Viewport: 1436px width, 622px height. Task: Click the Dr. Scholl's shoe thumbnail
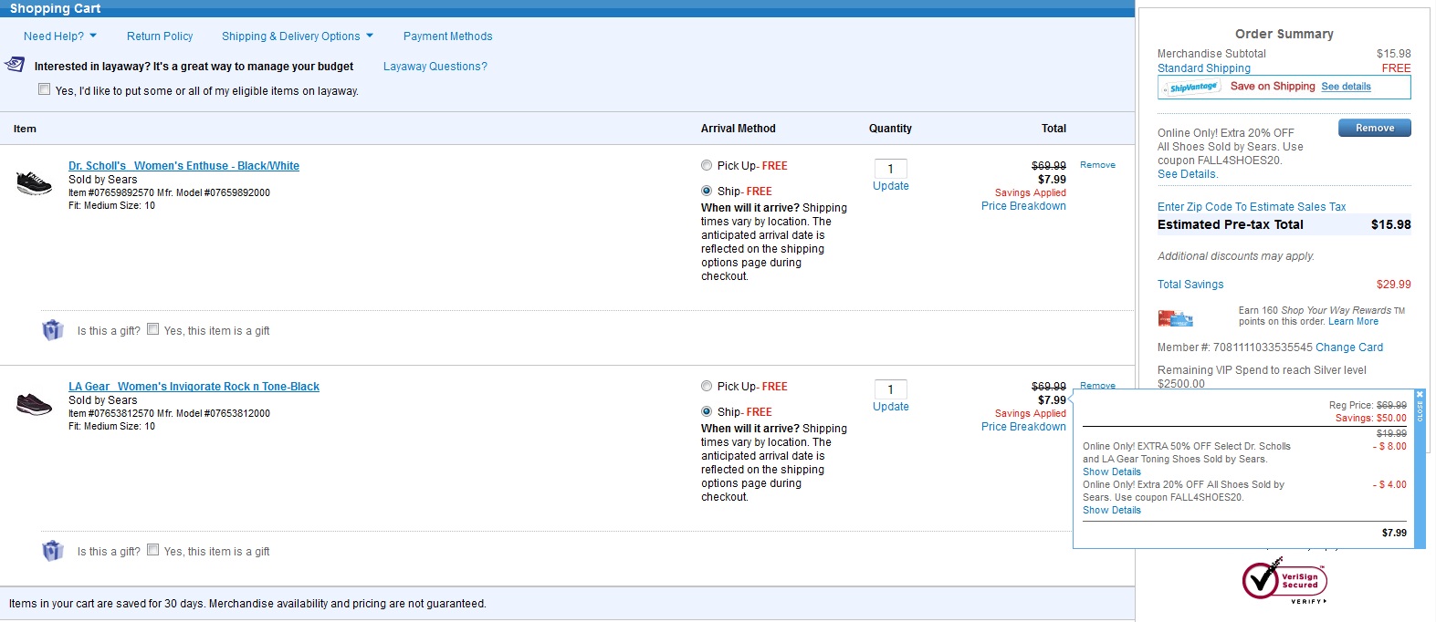pos(35,182)
